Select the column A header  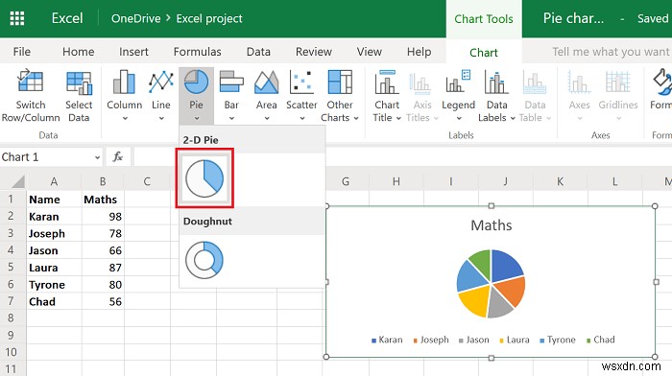pos(54,181)
